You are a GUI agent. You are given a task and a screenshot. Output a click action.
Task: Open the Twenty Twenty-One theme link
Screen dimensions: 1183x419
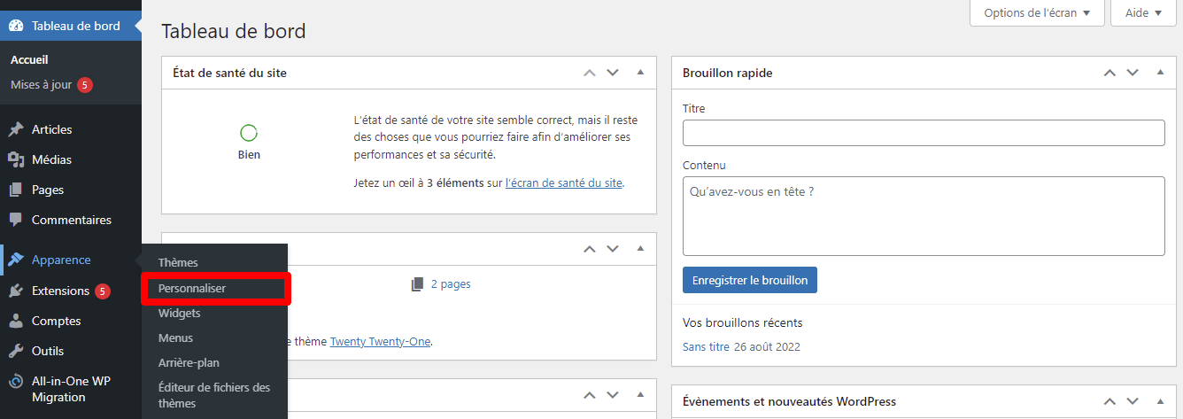(381, 341)
